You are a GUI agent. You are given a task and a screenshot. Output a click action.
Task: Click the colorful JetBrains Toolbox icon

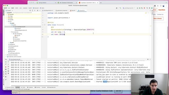(152, 8)
